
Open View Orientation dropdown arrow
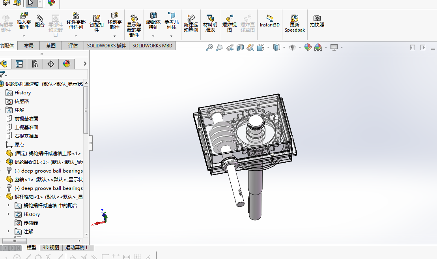[268, 48]
